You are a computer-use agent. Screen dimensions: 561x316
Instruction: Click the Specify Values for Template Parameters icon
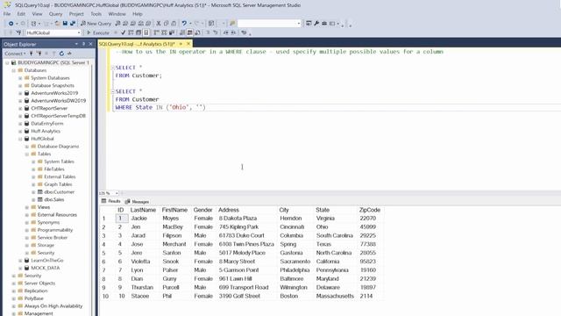(244, 32)
